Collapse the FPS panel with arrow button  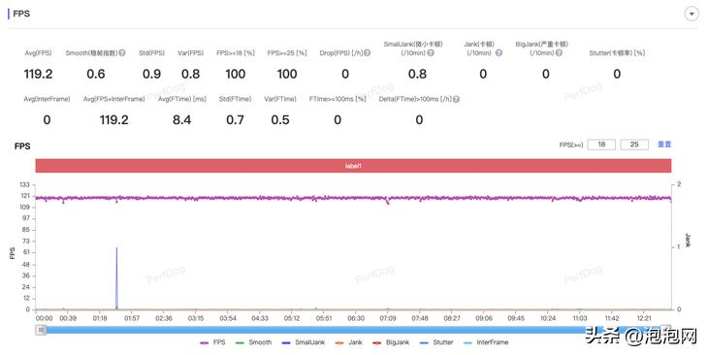pos(692,14)
